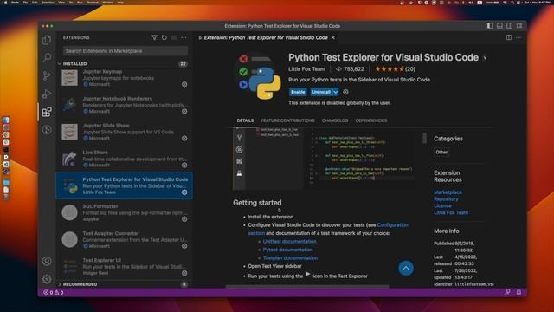Select the Extensions view icon
This screenshot has height=312, width=554.
coord(47,112)
